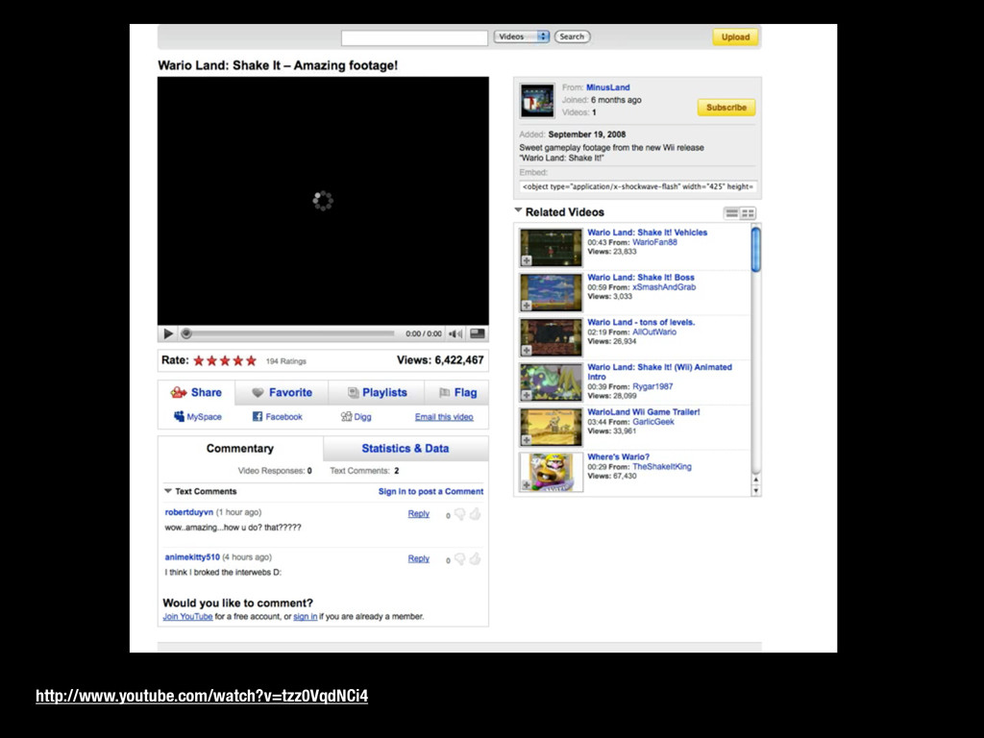Image resolution: width=984 pixels, height=738 pixels.
Task: Share video to Facebook
Action: point(278,417)
